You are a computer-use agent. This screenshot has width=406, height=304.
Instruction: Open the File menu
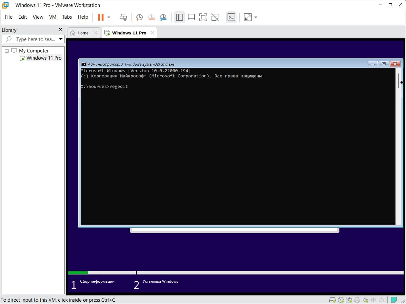click(x=9, y=17)
